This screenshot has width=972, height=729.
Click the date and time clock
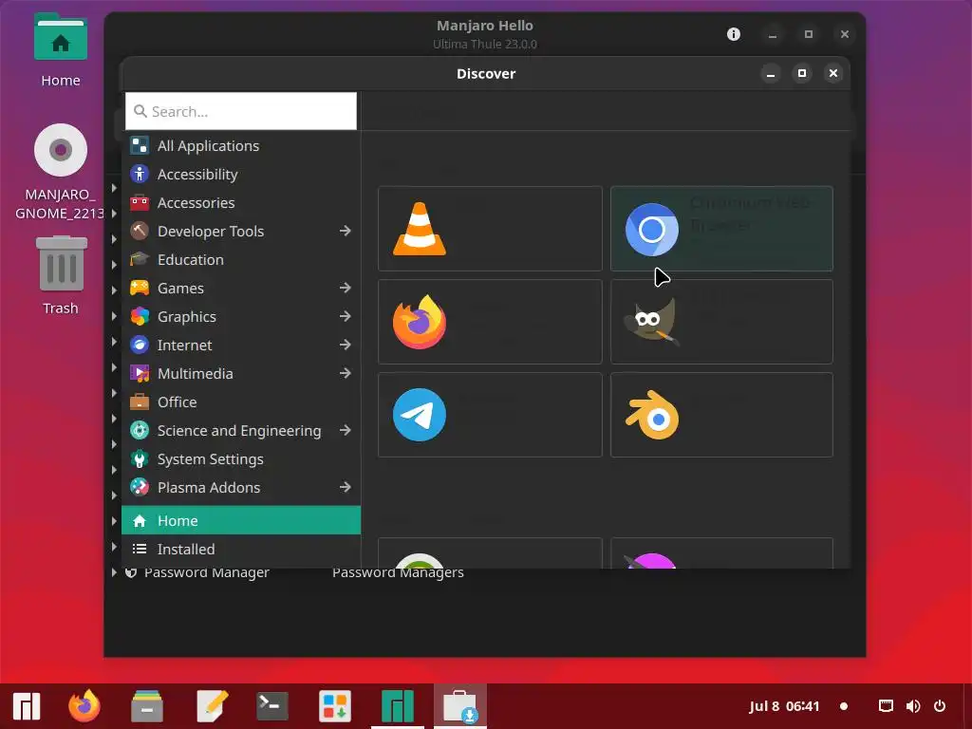pyautogui.click(x=784, y=706)
